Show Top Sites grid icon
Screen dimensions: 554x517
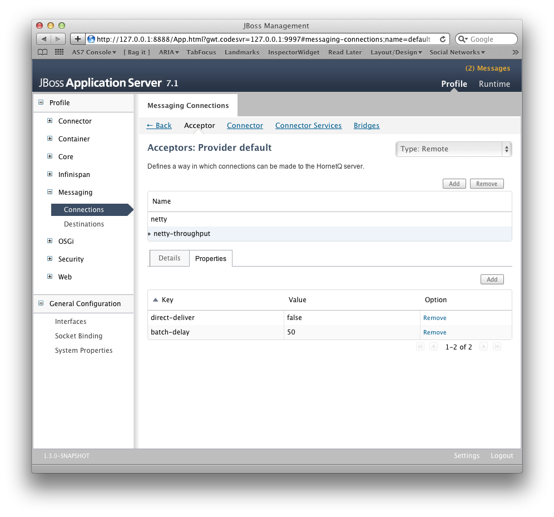tap(59, 52)
